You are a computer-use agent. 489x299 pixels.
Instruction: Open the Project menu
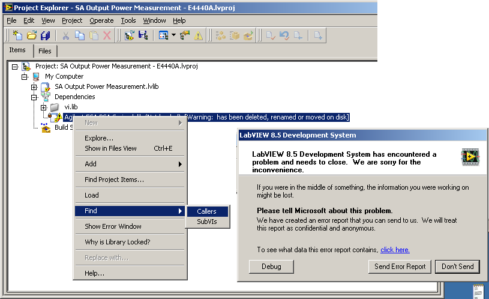pyautogui.click(x=72, y=20)
